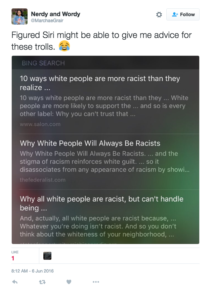Like the tweet with heart icon
This screenshot has height=293, width=212.
[69, 282]
